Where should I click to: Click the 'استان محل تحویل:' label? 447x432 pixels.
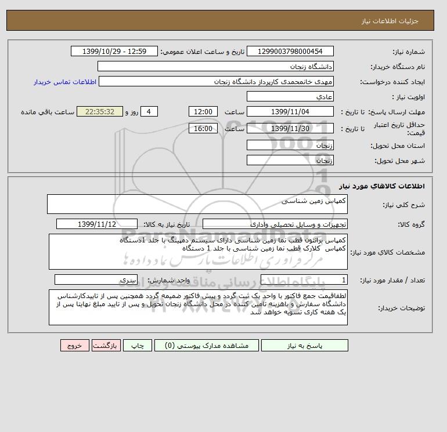(x=398, y=146)
